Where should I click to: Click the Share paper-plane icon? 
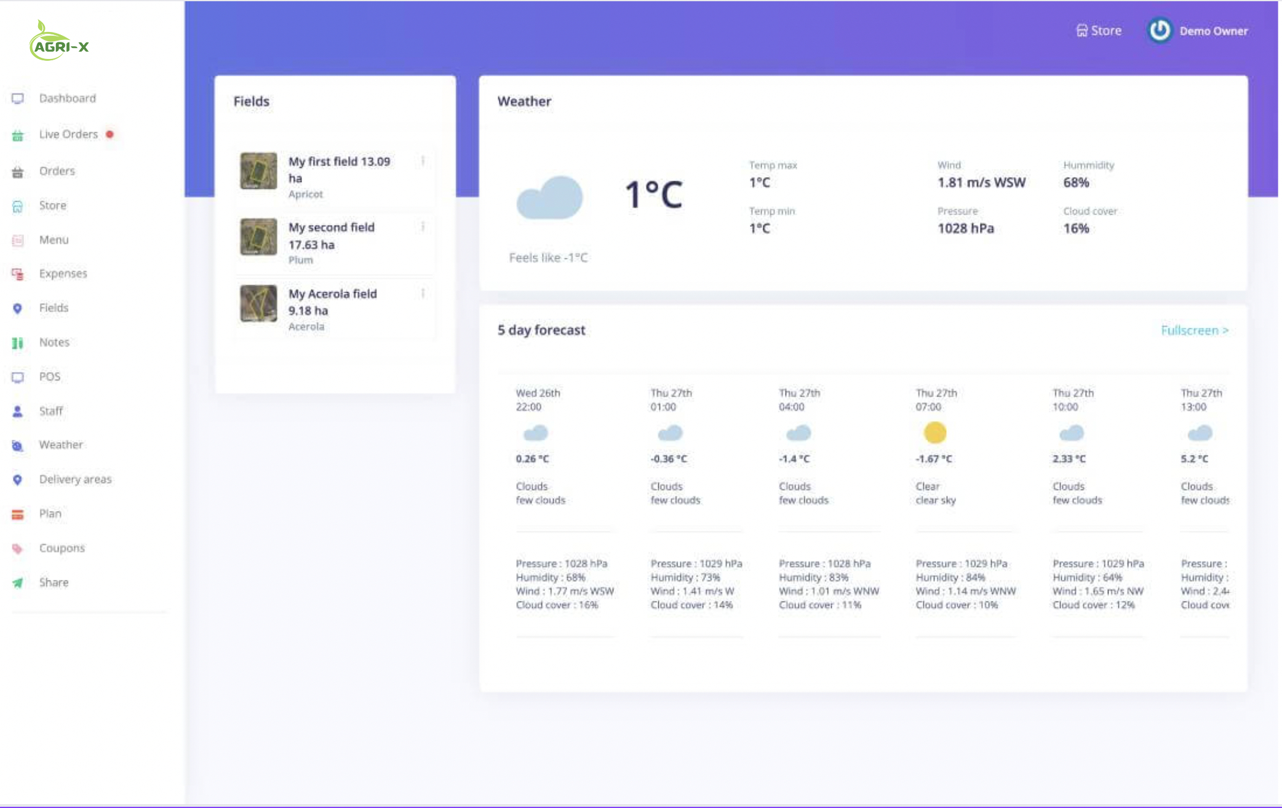(18, 583)
